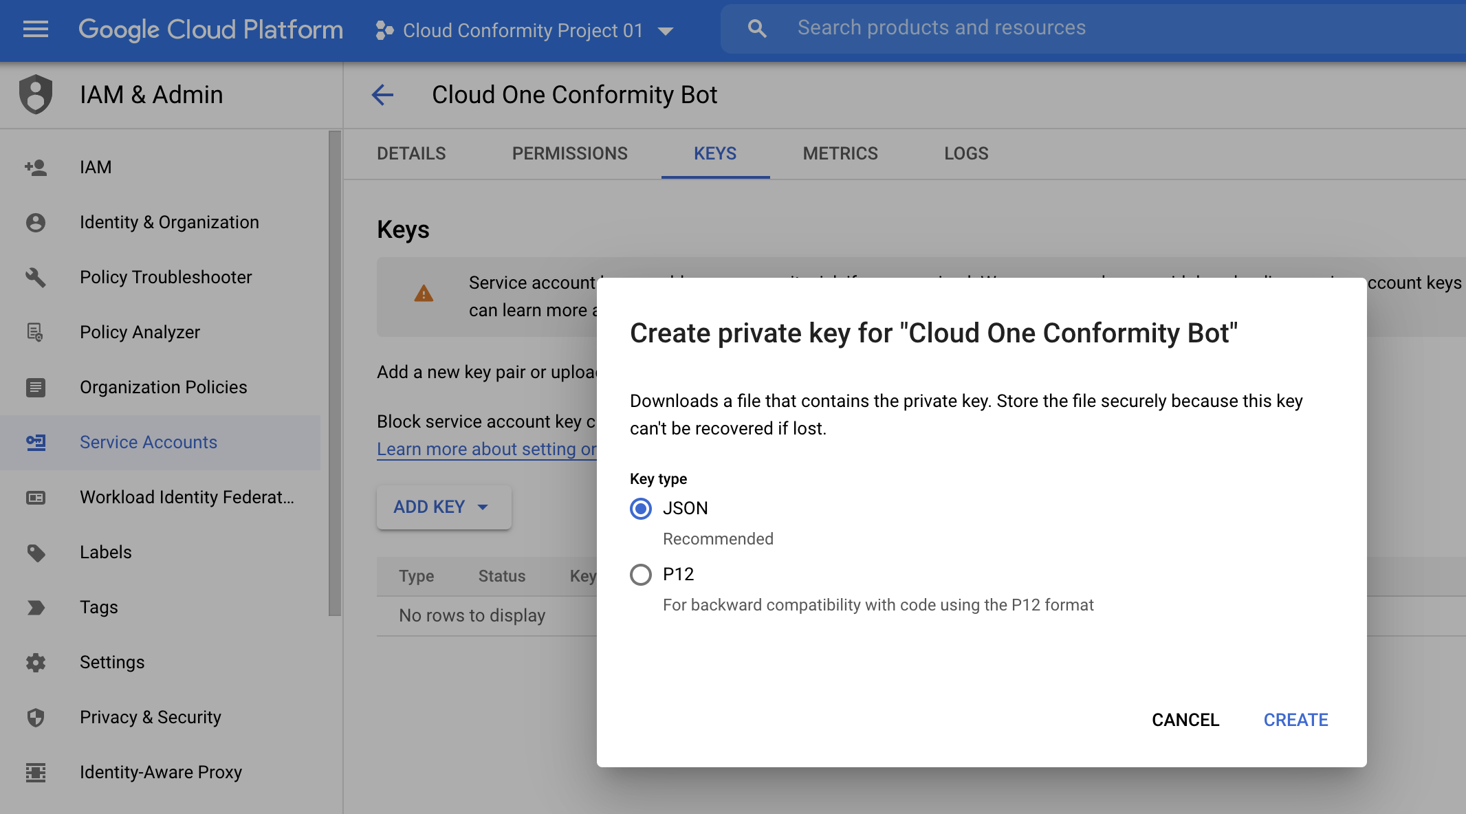Click the Policy Analyzer document icon
The width and height of the screenshot is (1466, 814).
click(35, 332)
